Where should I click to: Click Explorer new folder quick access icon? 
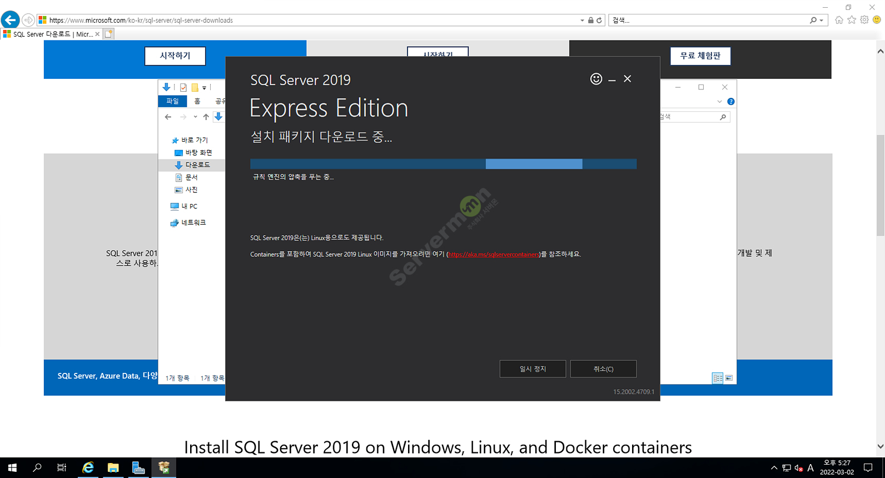coord(195,87)
